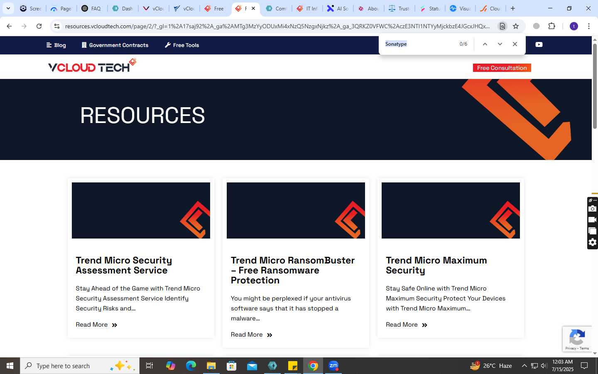Viewport: 598px width, 374px height.
Task: Click Trend Micro Security Assessment Service title
Action: [124, 265]
